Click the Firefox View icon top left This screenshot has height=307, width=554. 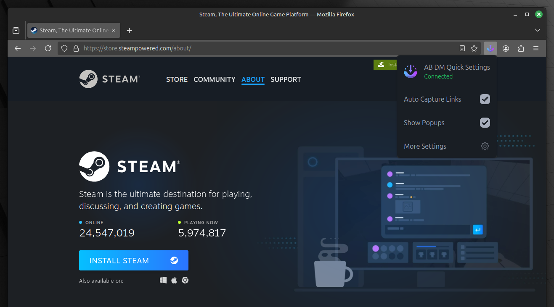click(x=16, y=30)
